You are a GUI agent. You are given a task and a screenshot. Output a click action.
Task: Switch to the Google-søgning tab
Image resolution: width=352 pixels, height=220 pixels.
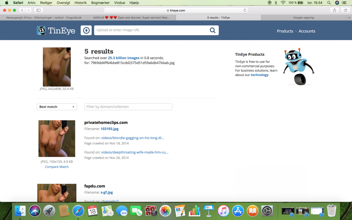tap(303, 18)
